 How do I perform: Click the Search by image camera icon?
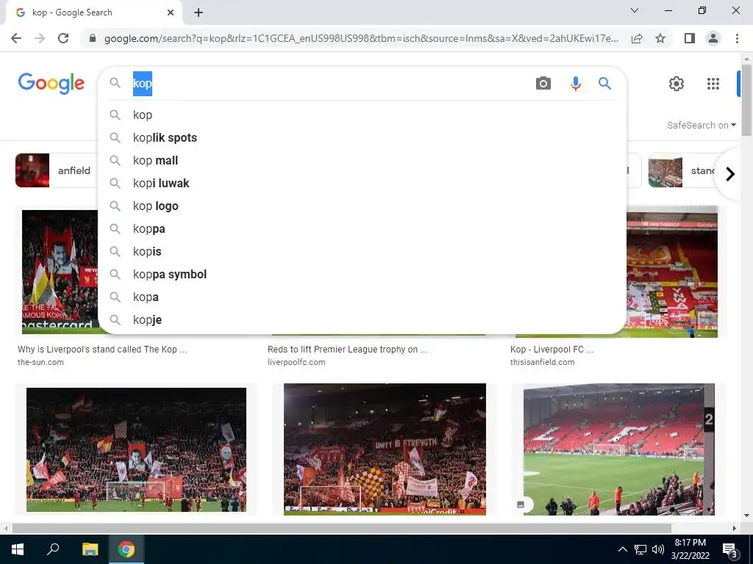click(x=543, y=84)
